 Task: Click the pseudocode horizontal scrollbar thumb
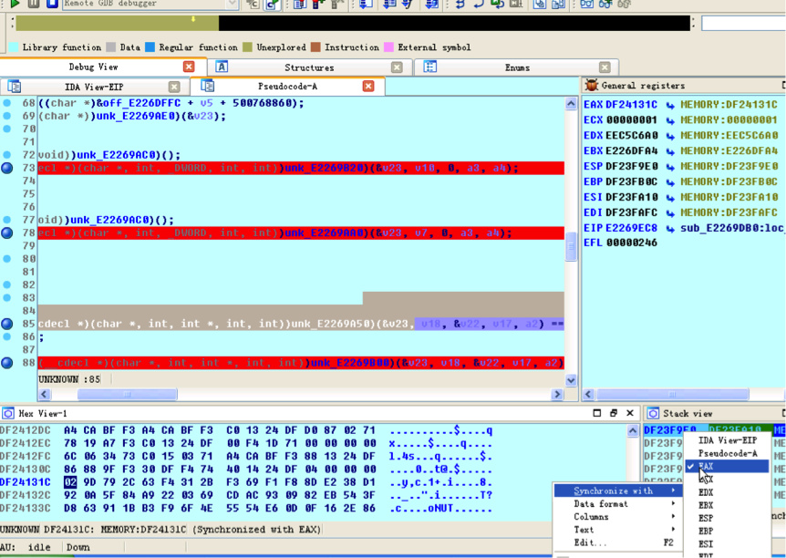click(128, 395)
